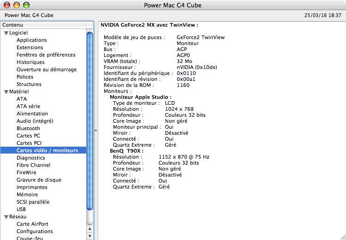
Task: Select Structures in the sidebar
Action: (29, 84)
